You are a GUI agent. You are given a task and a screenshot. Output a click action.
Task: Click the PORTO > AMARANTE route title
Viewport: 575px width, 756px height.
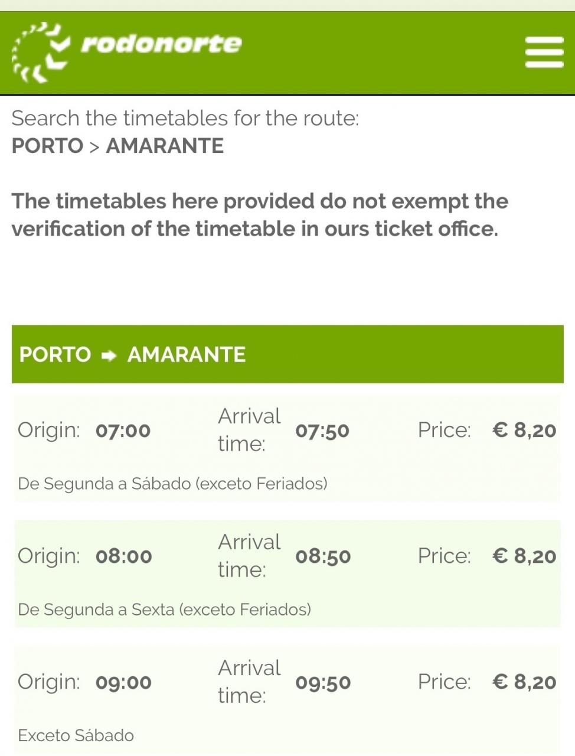click(x=118, y=146)
